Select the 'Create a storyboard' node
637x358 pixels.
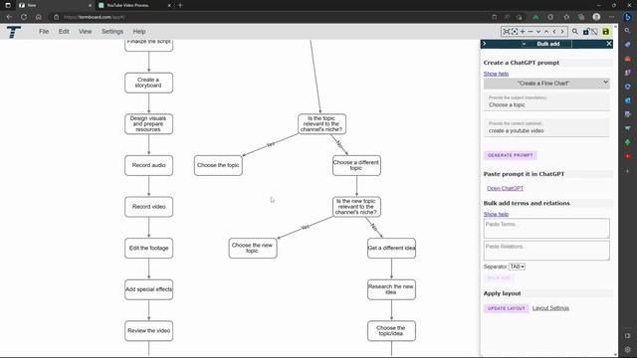tap(148, 83)
